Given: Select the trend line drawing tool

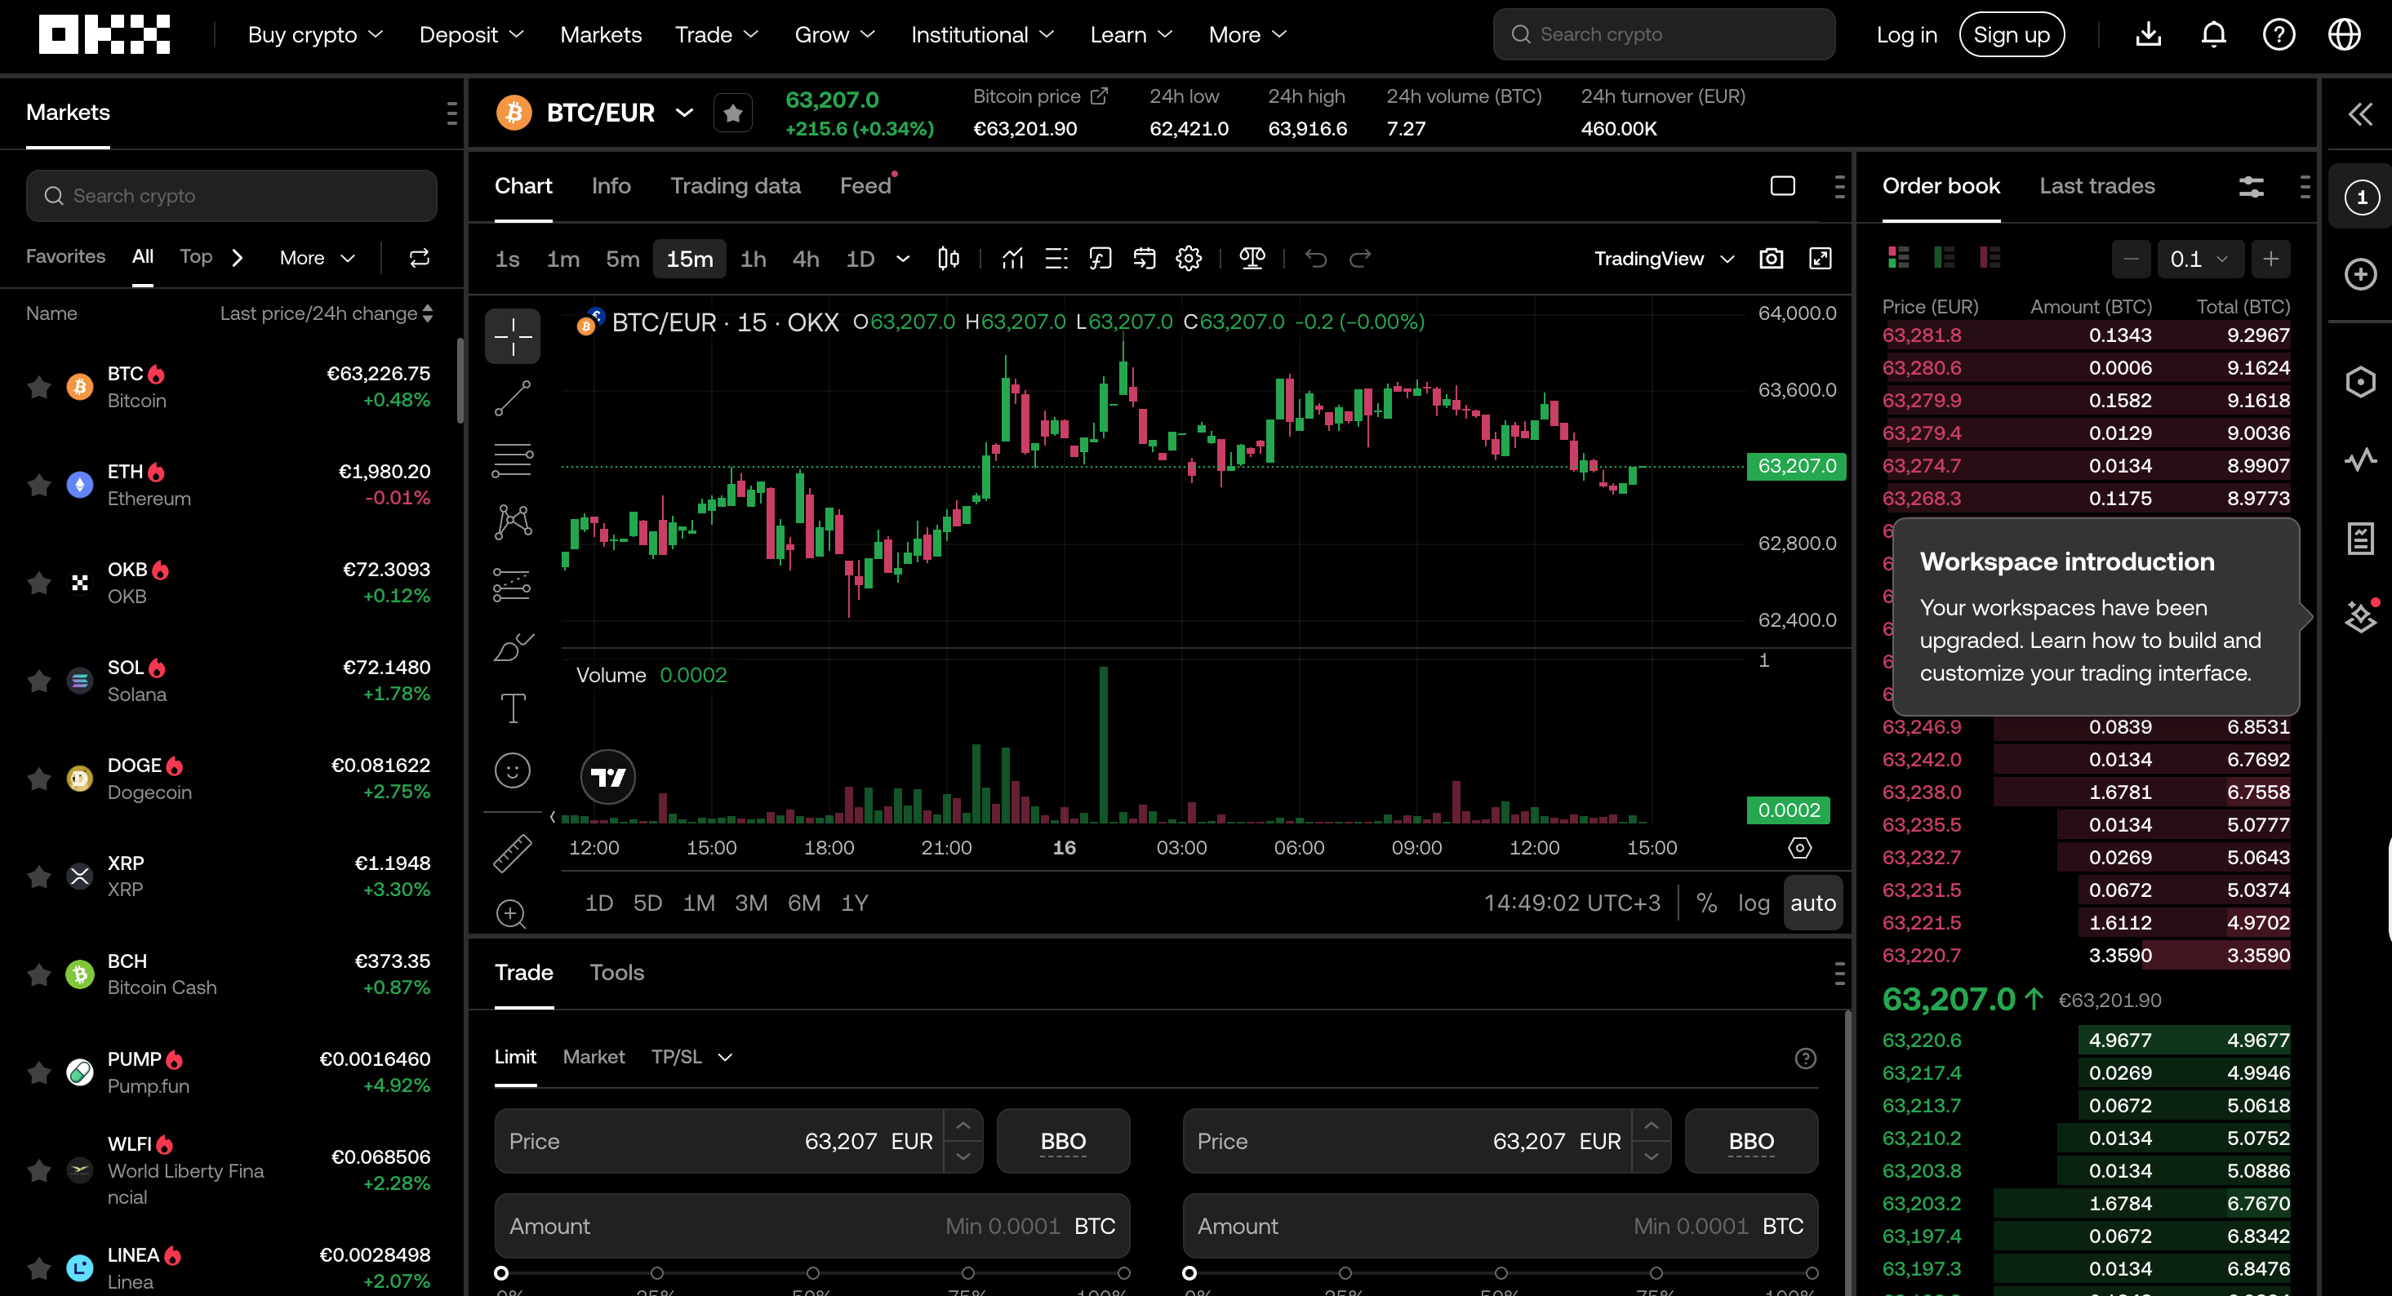Looking at the screenshot, I should [513, 398].
